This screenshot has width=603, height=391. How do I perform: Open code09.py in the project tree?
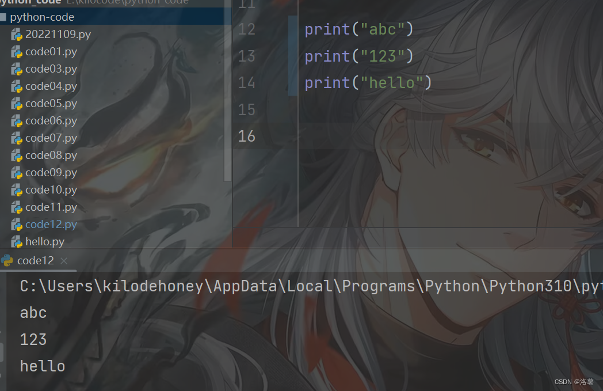(51, 173)
